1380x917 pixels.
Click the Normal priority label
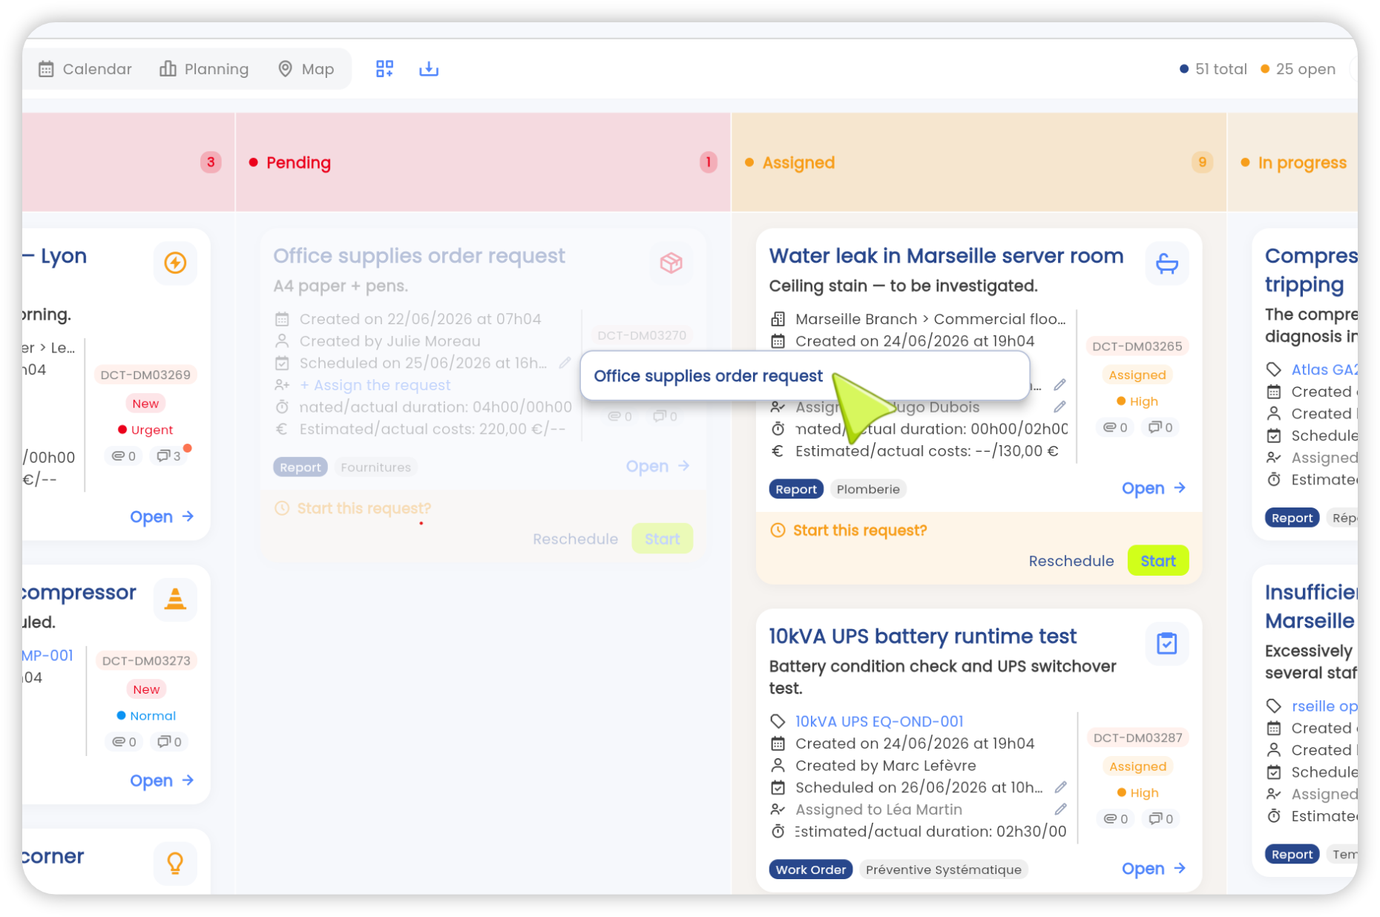click(146, 716)
